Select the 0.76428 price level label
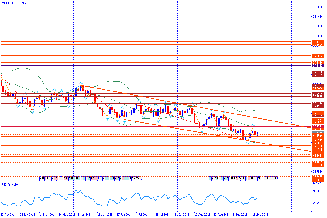327x218 pixels. [317, 88]
